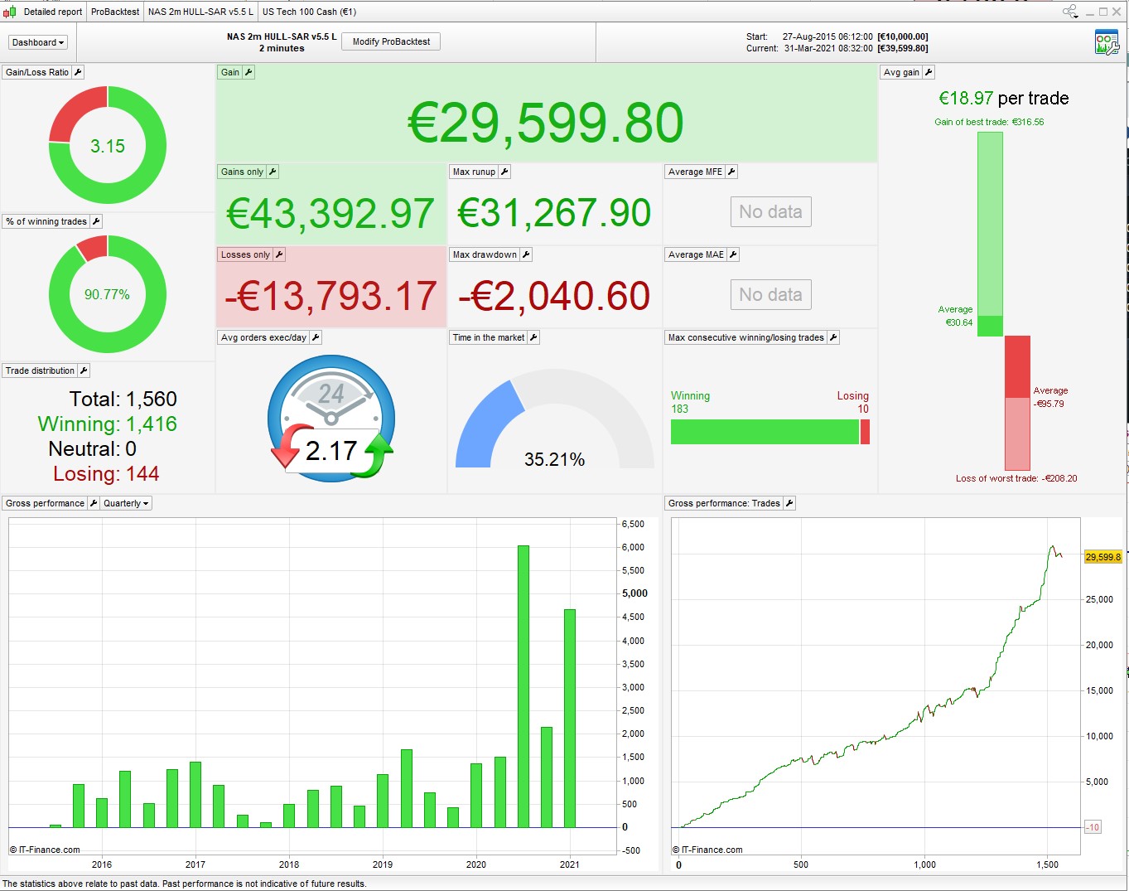Click the Average MAE wrench icon
Image resolution: width=1129 pixels, height=891 pixels.
pyautogui.click(x=733, y=254)
